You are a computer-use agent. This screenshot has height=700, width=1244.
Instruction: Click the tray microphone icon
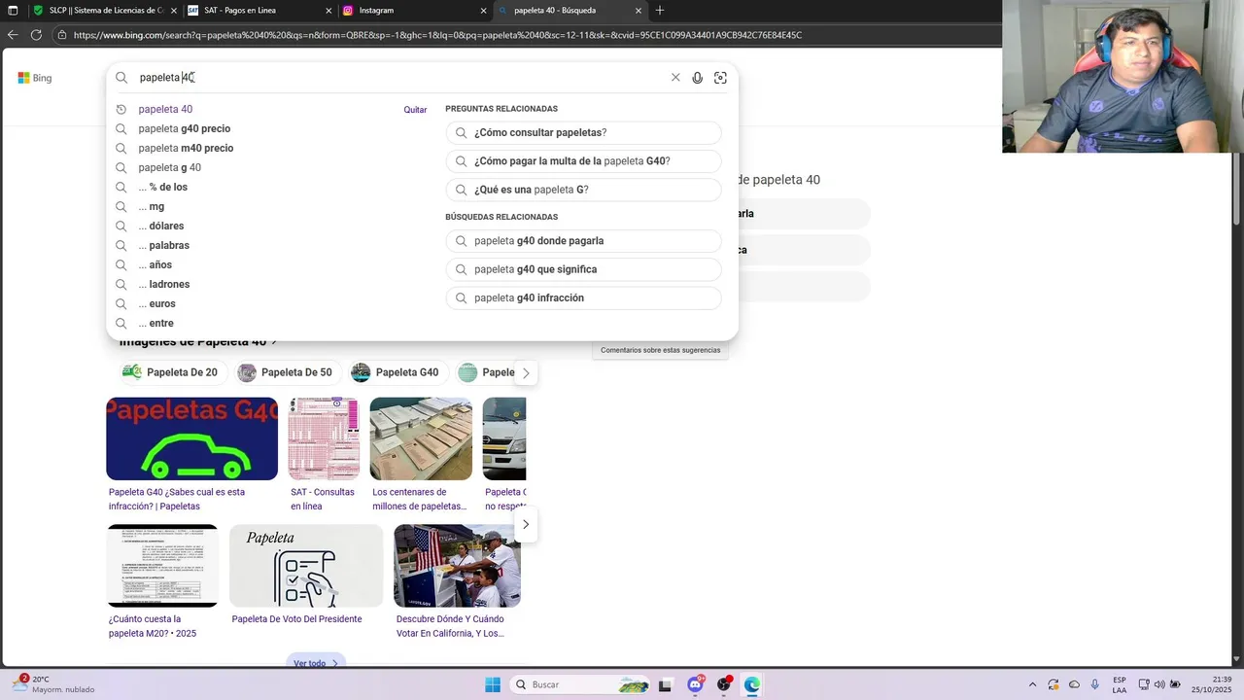pos(1095,684)
